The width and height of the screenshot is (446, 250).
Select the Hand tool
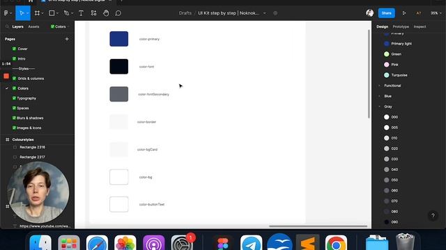tap(106, 13)
